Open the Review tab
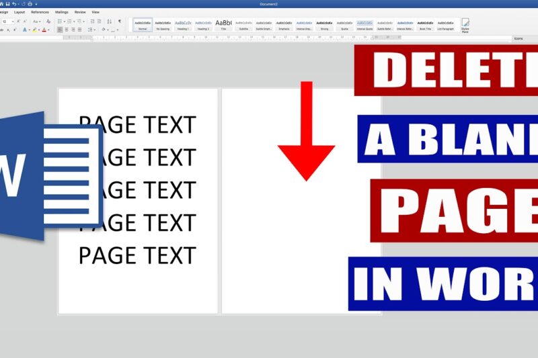The image size is (538, 358). pyautogui.click(x=80, y=12)
